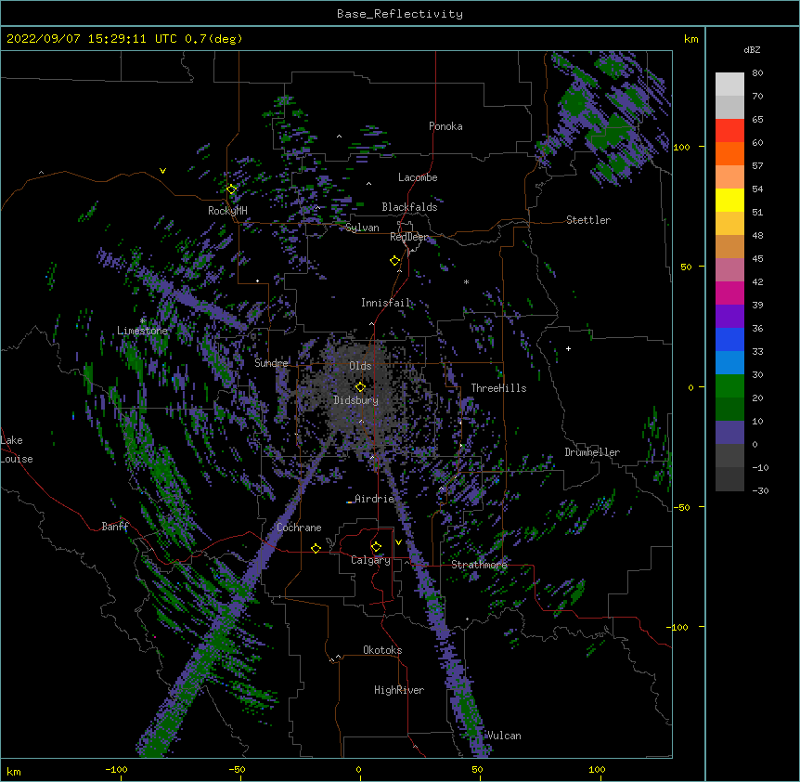Click the Lacombe label
The image size is (800, 782).
(418, 177)
